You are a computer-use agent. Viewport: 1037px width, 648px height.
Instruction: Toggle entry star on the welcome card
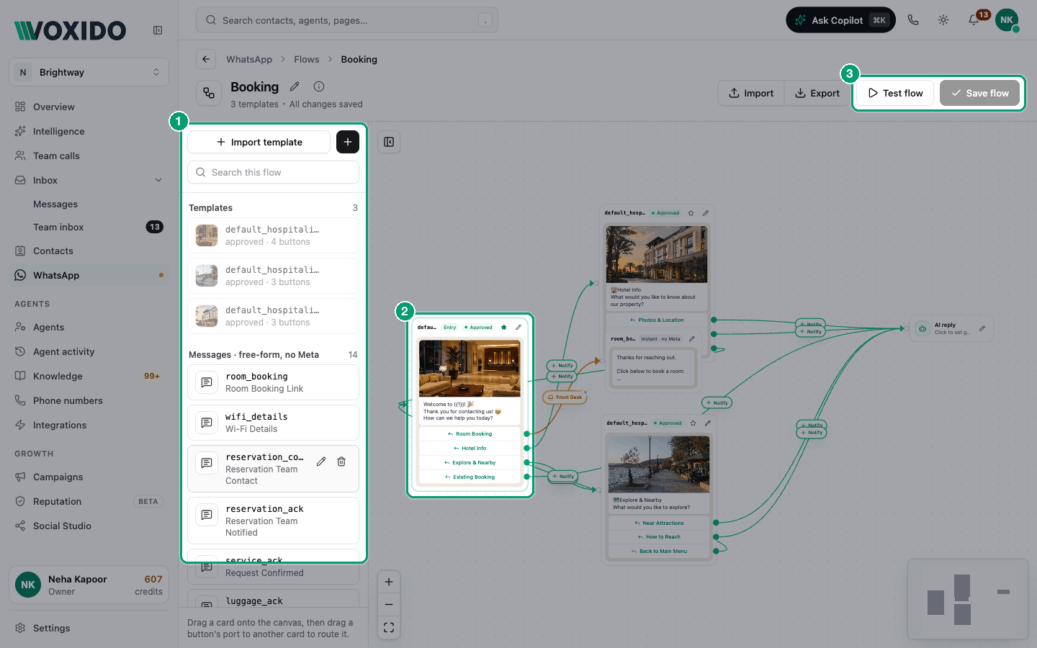click(503, 327)
